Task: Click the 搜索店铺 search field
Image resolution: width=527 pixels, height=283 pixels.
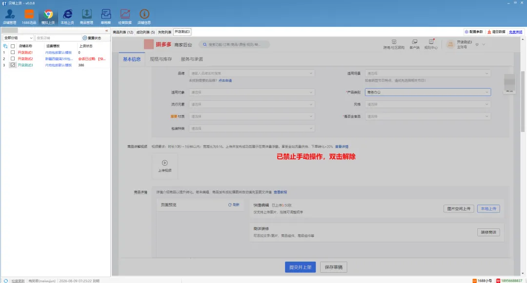Action: pyautogui.click(x=58, y=38)
